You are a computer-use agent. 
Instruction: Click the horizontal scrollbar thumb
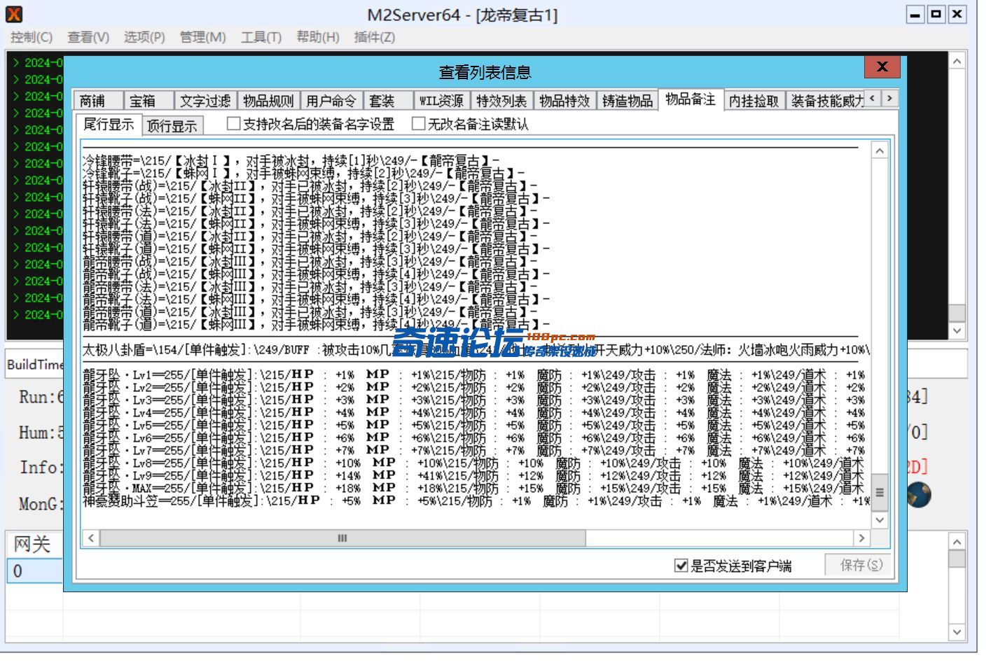coord(342,538)
